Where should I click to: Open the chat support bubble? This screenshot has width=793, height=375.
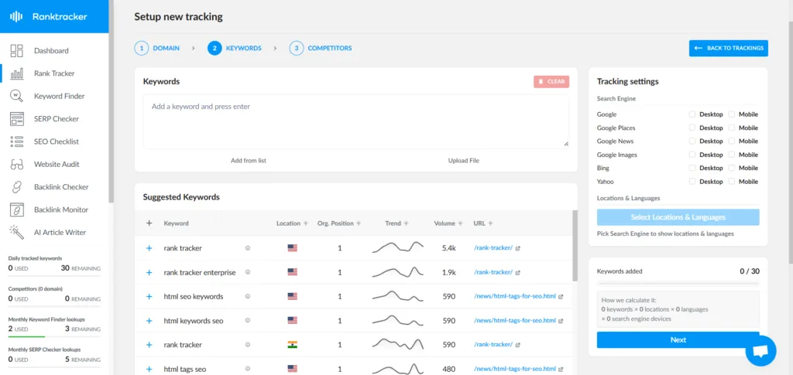(x=760, y=351)
